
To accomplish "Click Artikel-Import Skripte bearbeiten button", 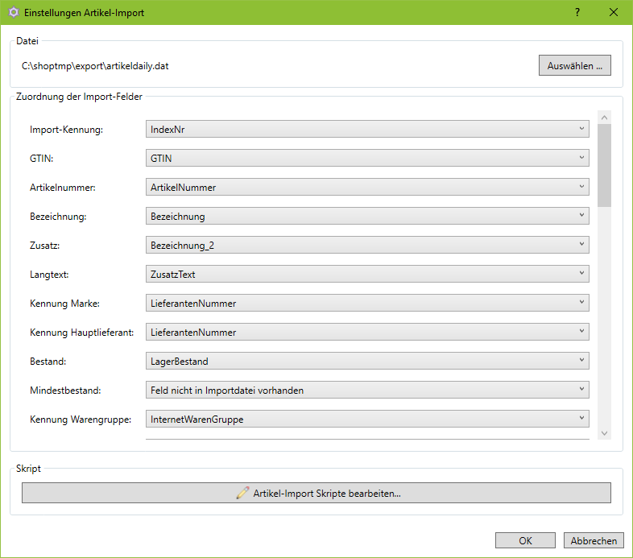I will point(316,493).
